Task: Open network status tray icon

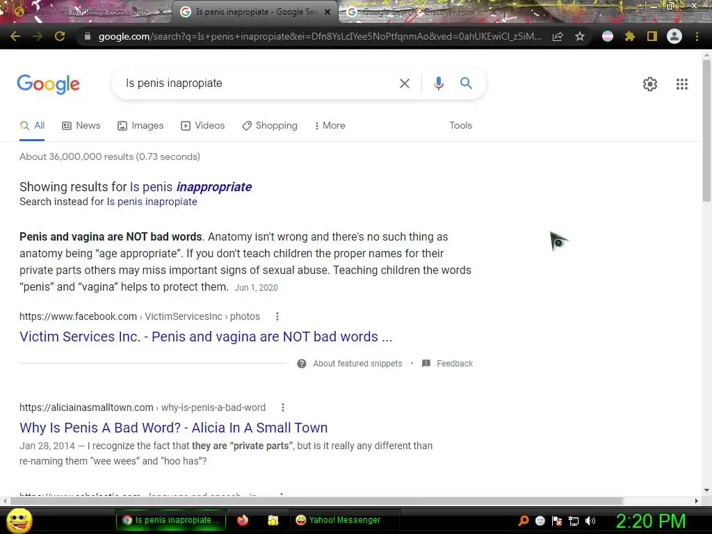Action: [x=574, y=521]
